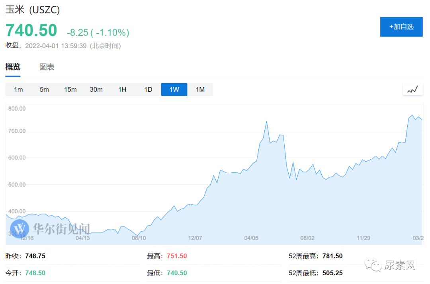Click the current price 740.50

pos(31,30)
